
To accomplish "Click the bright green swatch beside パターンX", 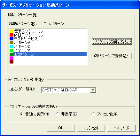I will (x=12, y=50).
